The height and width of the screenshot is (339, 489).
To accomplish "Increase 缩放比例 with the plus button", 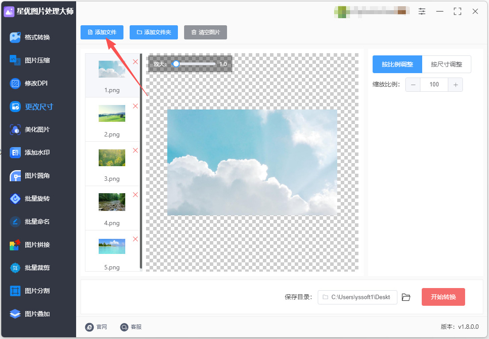I will click(x=455, y=85).
